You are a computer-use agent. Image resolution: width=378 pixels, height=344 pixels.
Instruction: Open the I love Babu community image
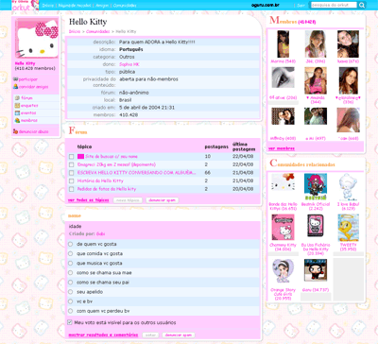348,187
